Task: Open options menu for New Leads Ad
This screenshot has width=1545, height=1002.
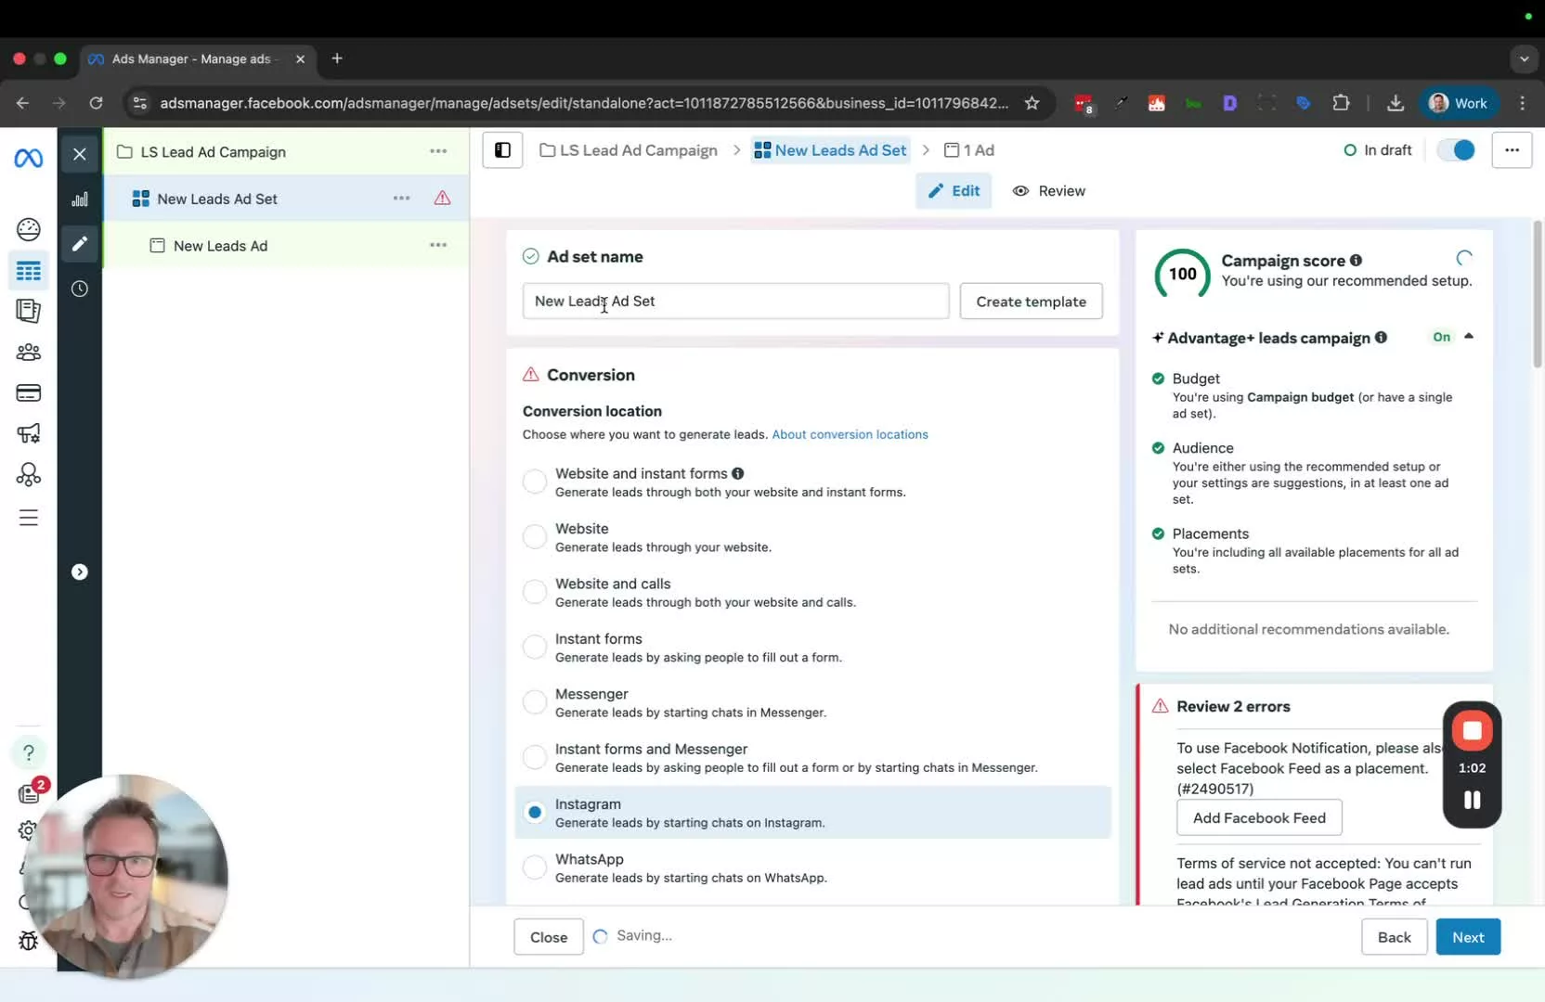Action: 438,246
